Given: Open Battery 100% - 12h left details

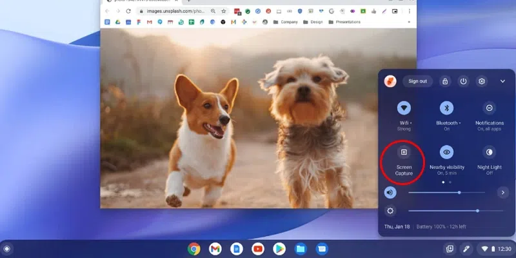Looking at the screenshot, I should [x=441, y=227].
